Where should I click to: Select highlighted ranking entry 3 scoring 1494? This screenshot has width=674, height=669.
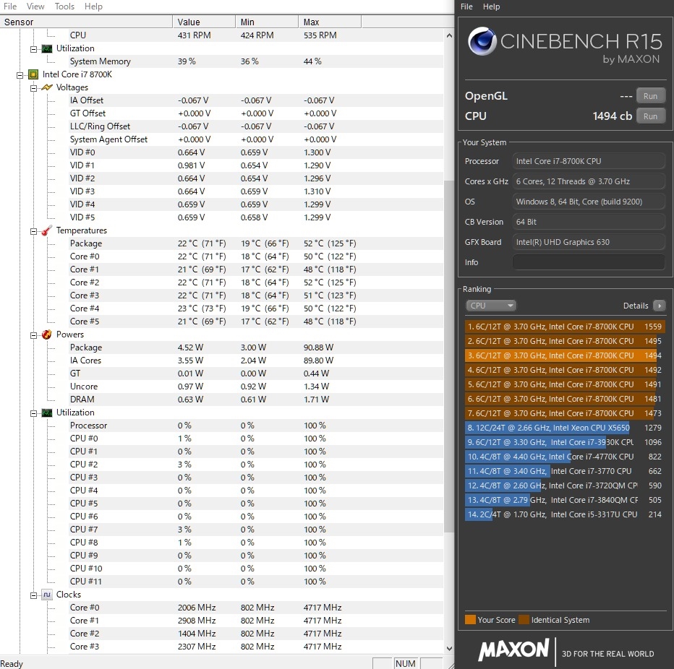[565, 355]
